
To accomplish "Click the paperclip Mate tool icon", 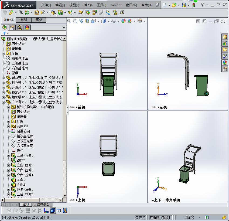I will (x=21, y=13).
